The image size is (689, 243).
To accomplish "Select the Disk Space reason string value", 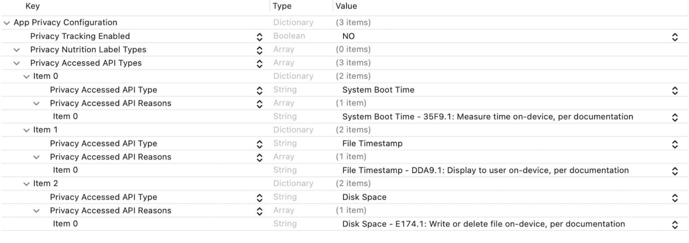I will pyautogui.click(x=484, y=224).
